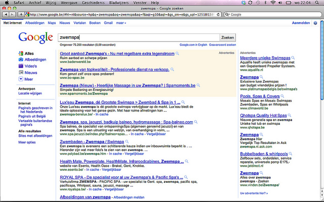This screenshot has width=324, height=202.
Task: Filter results by Afbeeldingen camera icon in sidebar
Action: click(x=21, y=60)
